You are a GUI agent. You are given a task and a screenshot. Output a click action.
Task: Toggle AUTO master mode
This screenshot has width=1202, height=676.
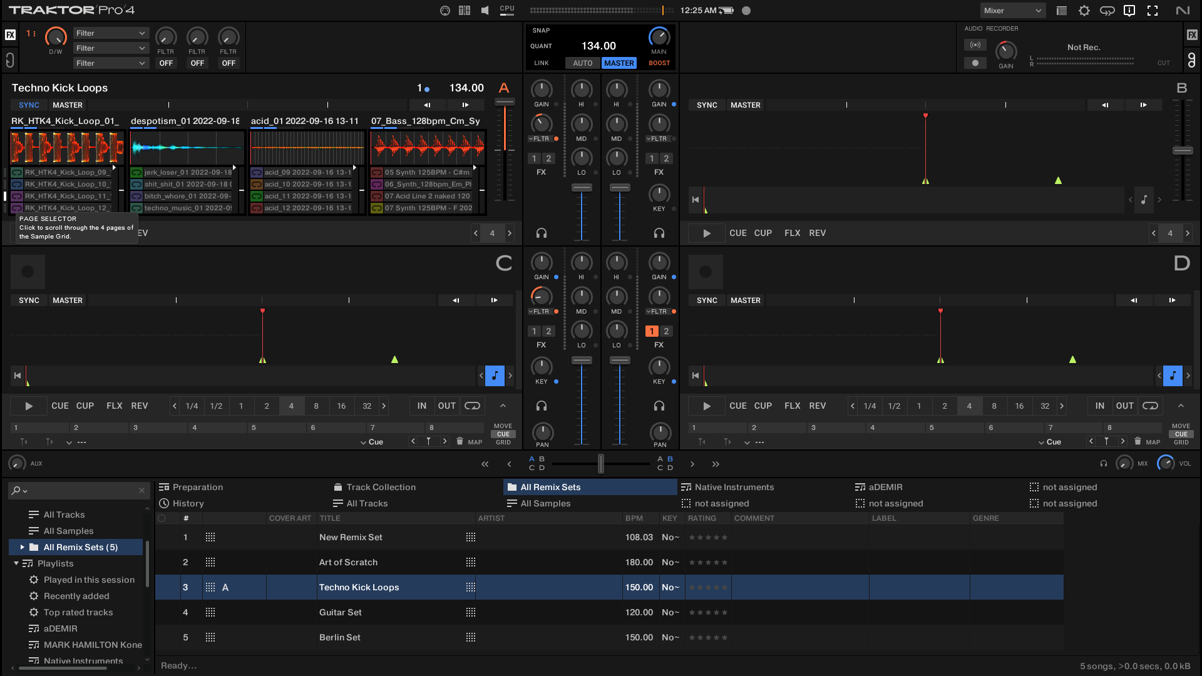tap(582, 63)
